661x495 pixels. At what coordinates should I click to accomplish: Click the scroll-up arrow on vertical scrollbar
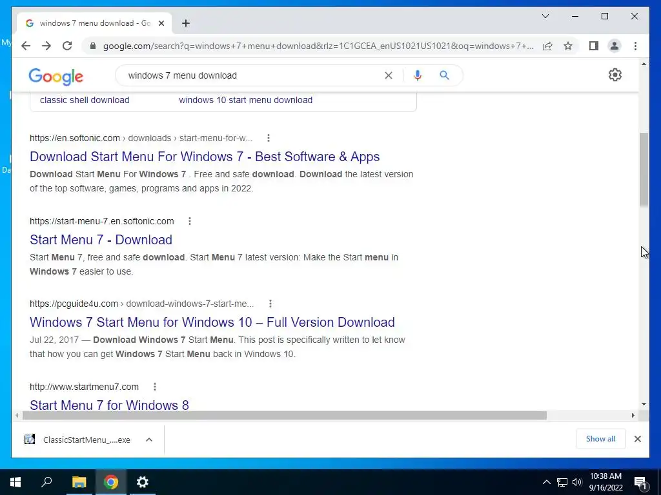coord(644,64)
